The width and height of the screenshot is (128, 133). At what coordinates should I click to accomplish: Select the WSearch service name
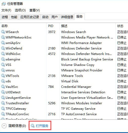12,32
